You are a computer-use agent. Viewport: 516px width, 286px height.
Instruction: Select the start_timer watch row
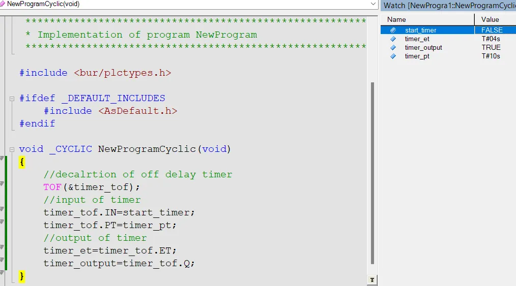(x=448, y=30)
